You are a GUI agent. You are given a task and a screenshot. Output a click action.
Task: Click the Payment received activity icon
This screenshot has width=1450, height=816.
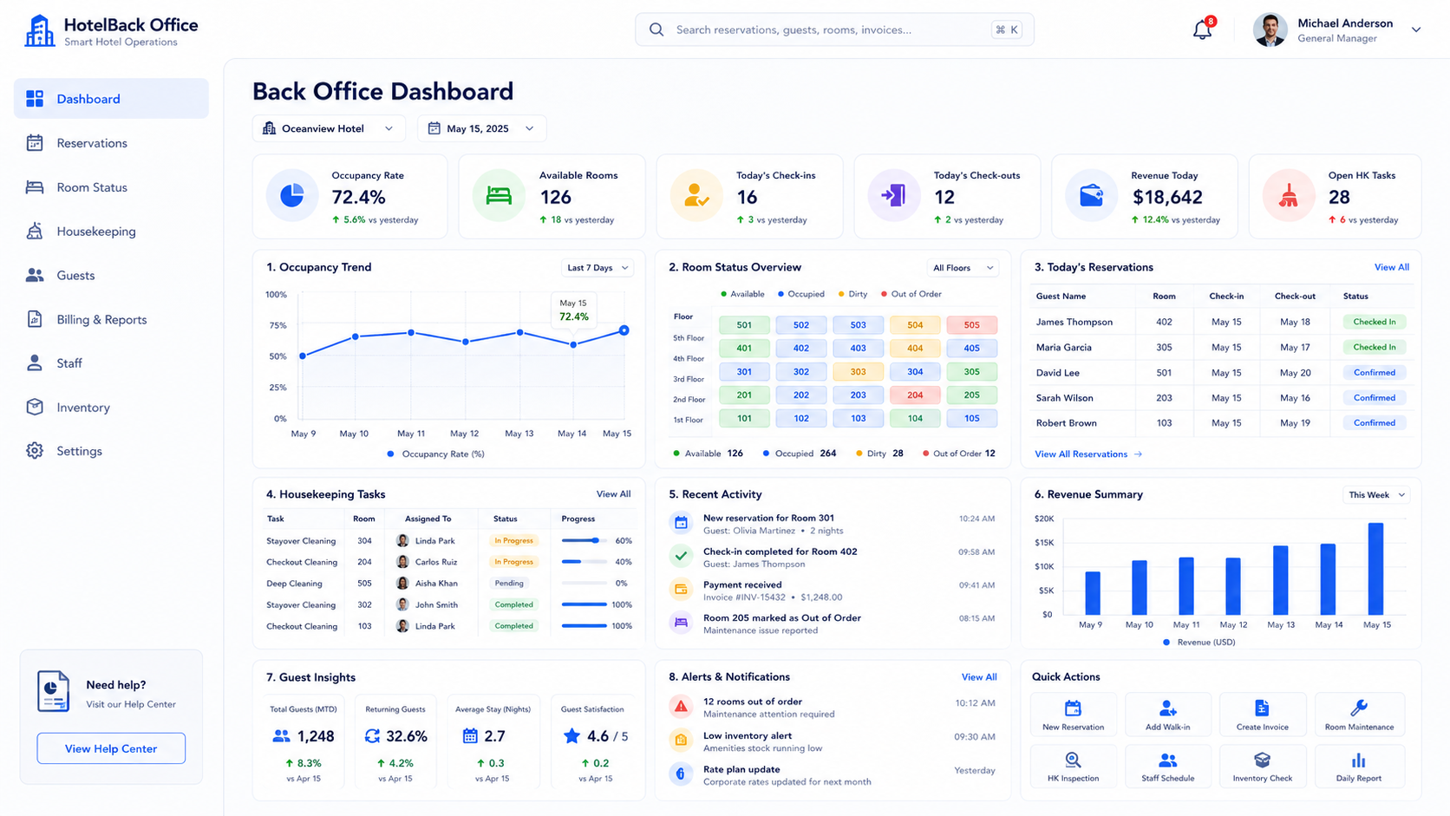pos(681,590)
